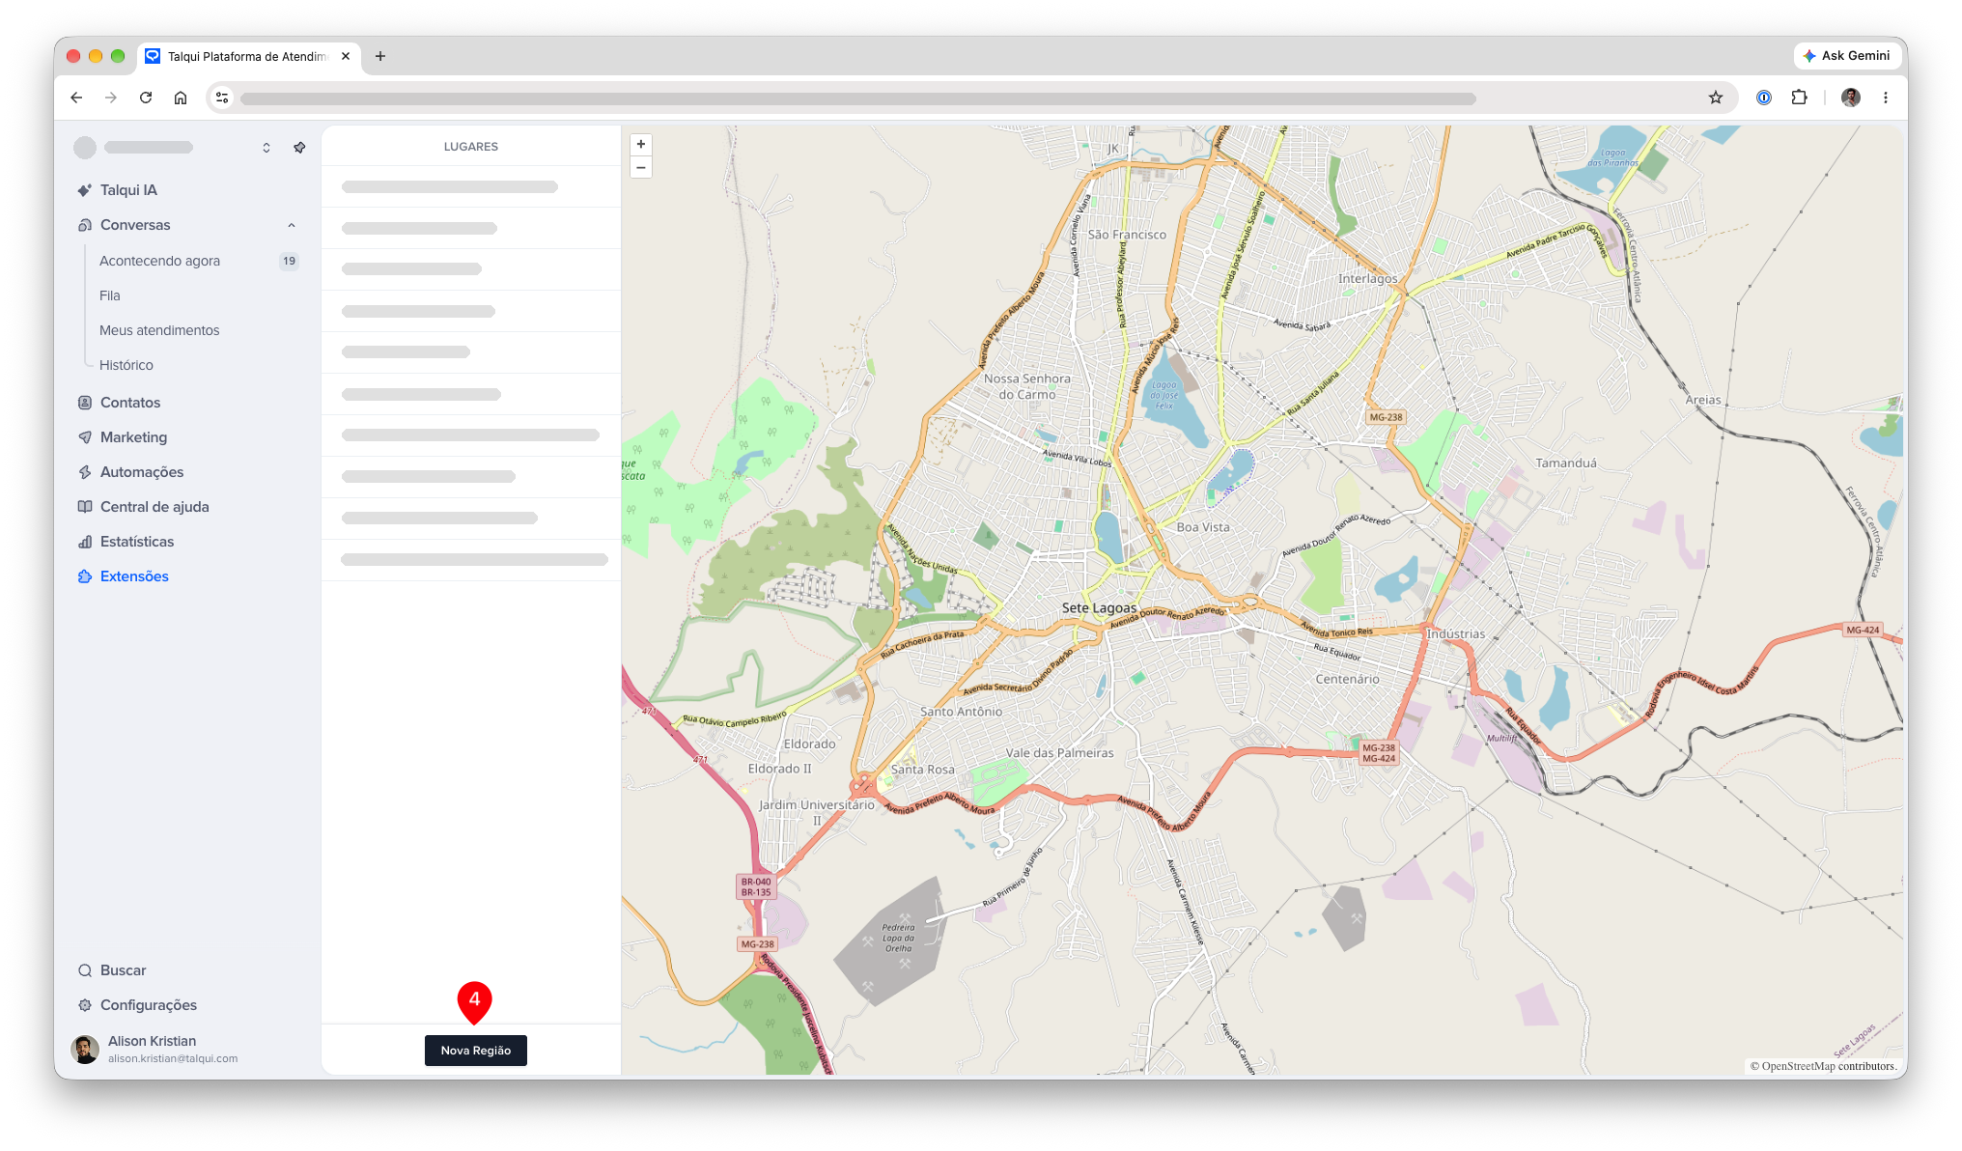Open Histórico conversations
The image size is (1962, 1151).
(126, 365)
